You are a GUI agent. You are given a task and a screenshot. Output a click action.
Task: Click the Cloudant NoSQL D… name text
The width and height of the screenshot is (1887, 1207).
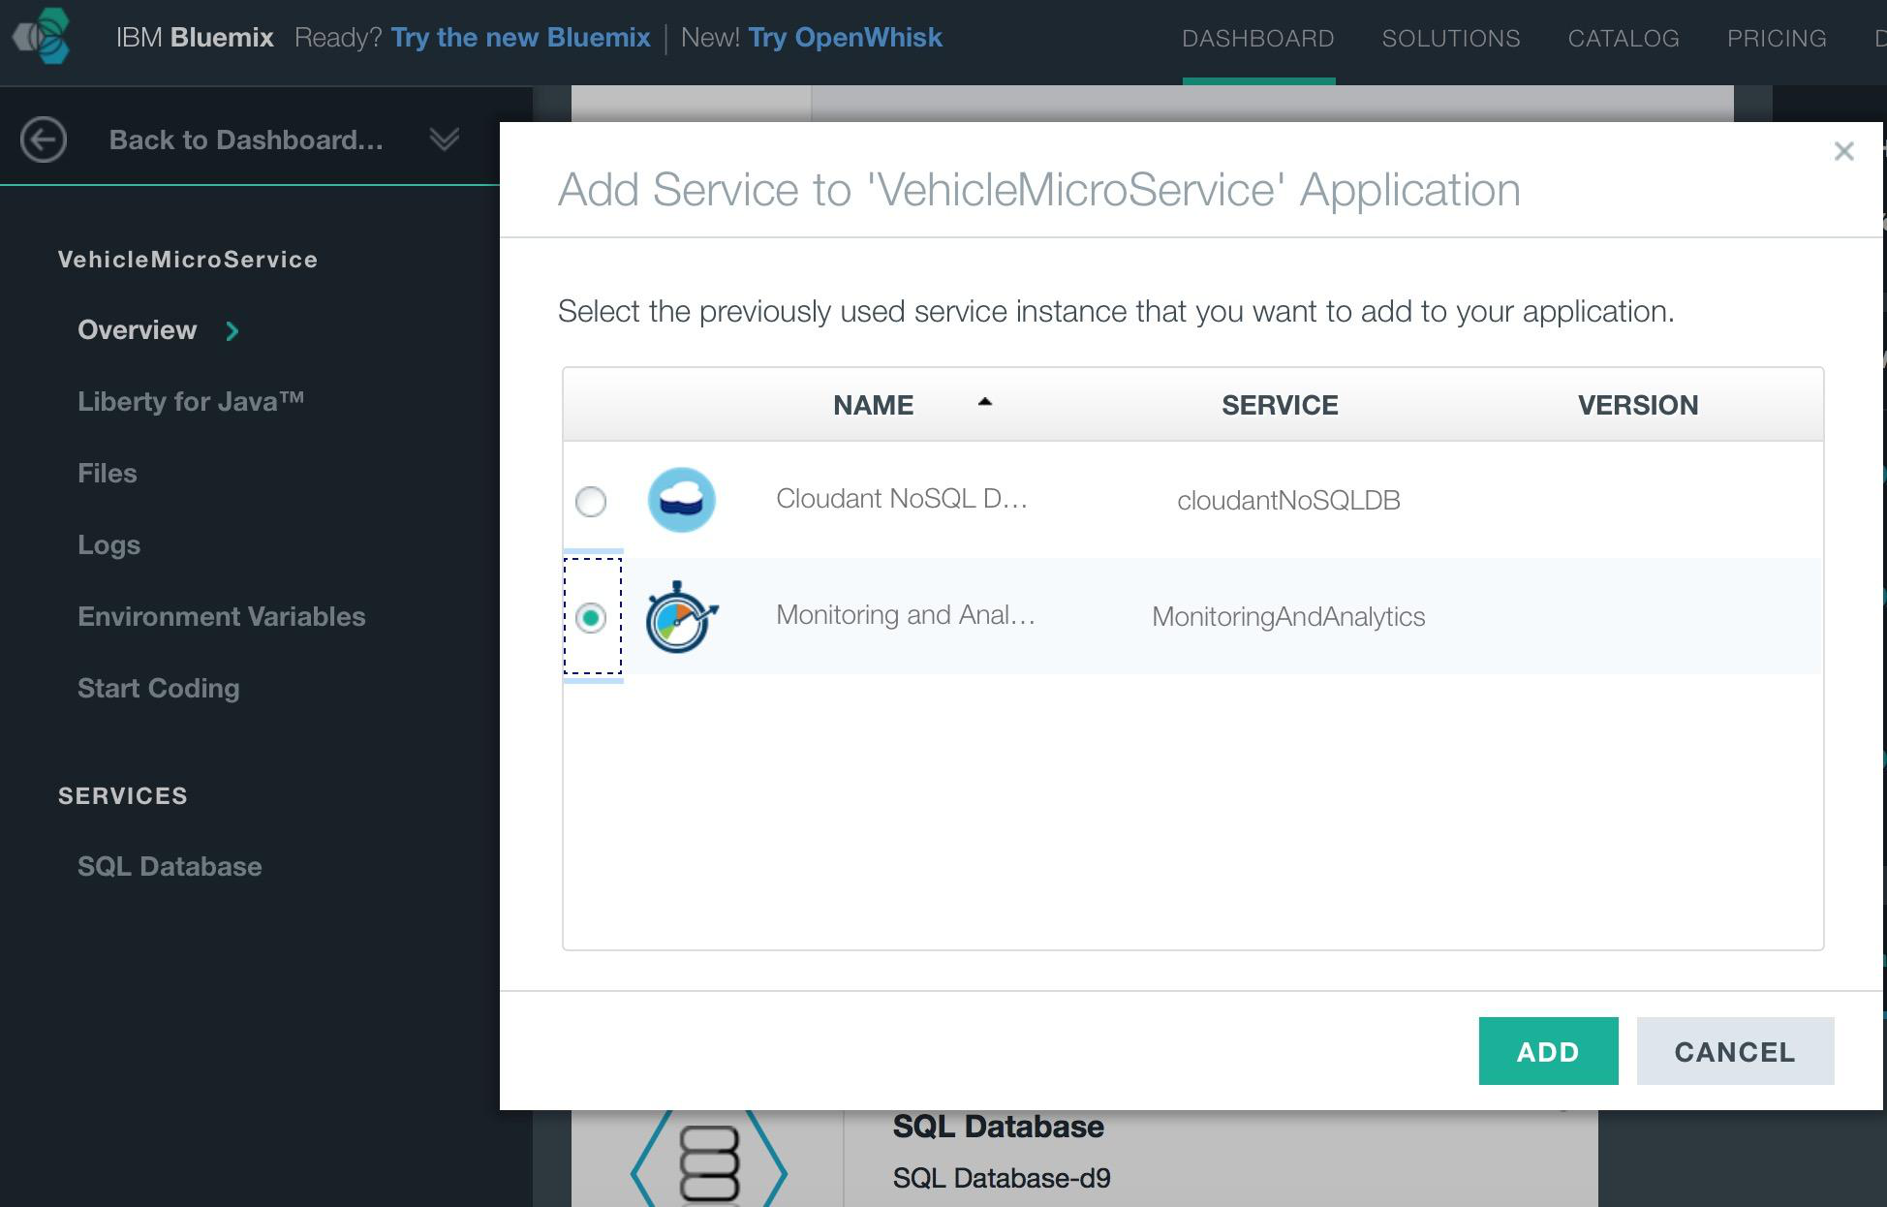coord(901,499)
